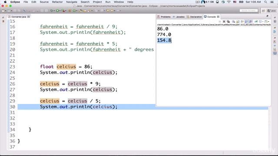Open the Debug configurations dropdown arrow
The width and height of the screenshot is (278, 156).
[x=54, y=11]
